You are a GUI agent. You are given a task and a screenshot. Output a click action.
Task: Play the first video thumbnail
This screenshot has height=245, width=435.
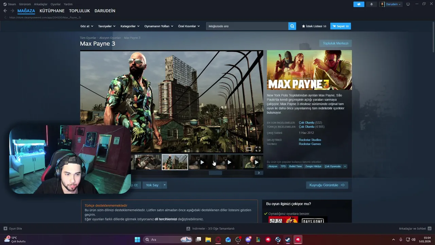pyautogui.click(x=202, y=162)
